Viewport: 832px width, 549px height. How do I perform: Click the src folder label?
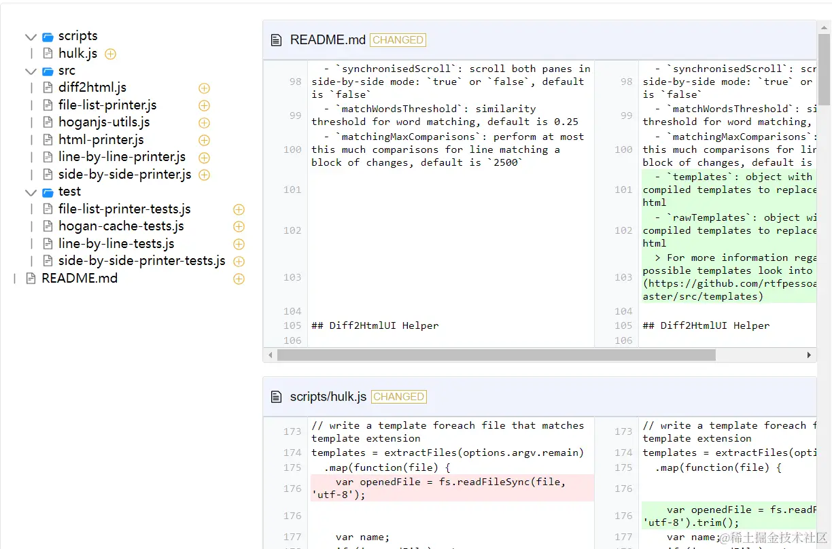point(67,71)
